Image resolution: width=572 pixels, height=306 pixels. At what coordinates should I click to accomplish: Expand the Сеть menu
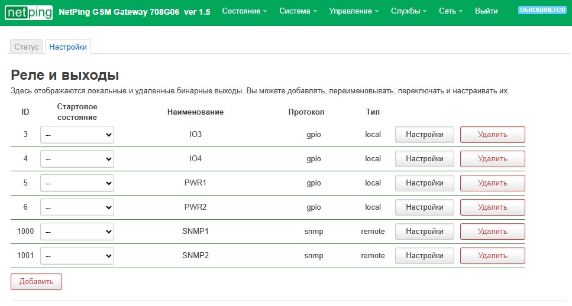[451, 11]
